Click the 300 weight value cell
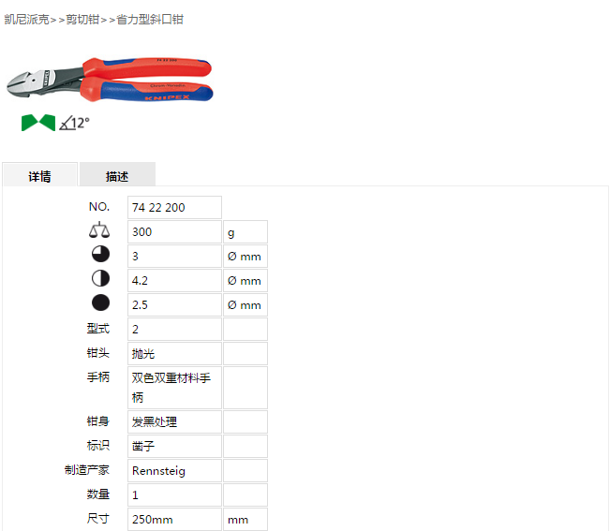Screen dimensions: 610x531 tap(174, 232)
